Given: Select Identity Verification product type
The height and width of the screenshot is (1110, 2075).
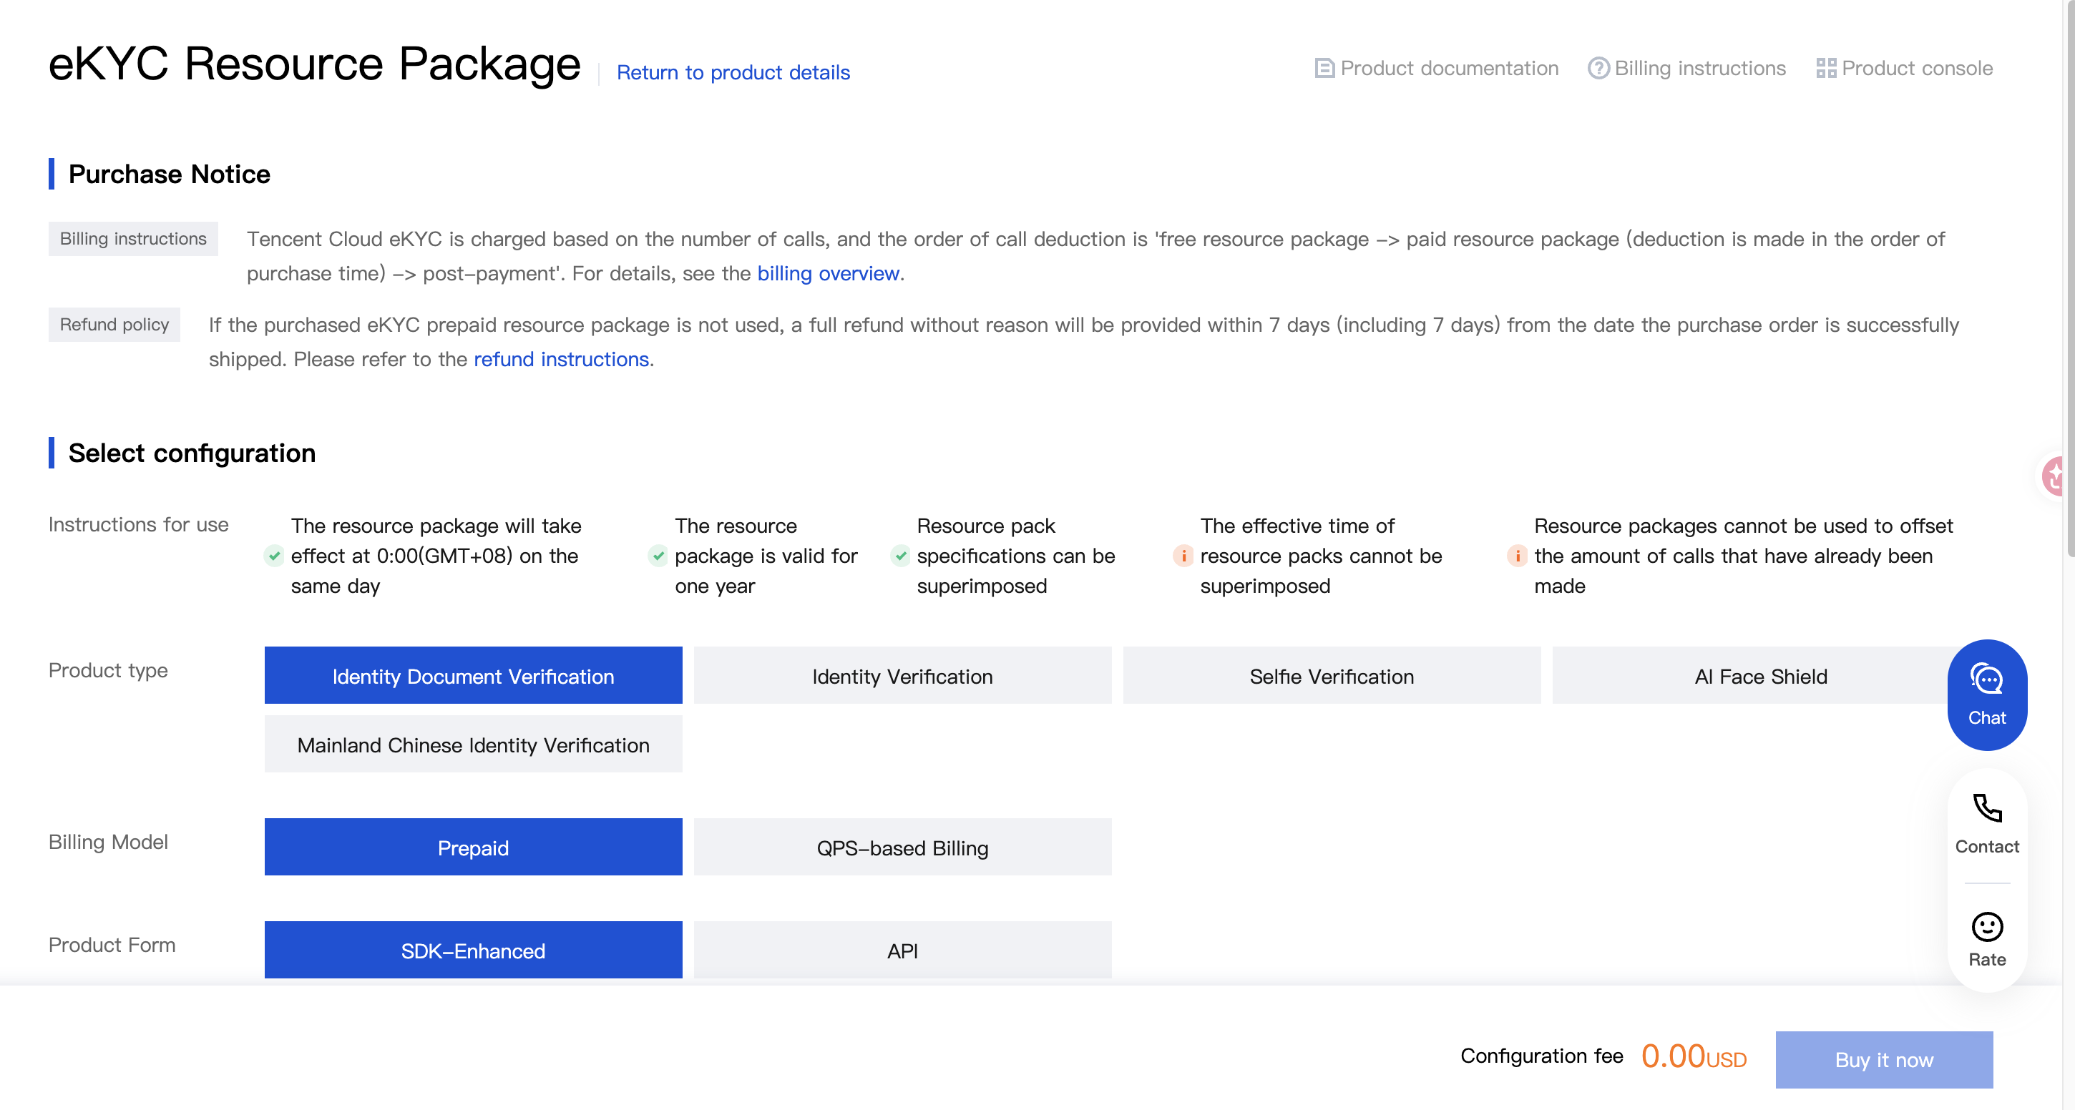Looking at the screenshot, I should [x=902, y=675].
